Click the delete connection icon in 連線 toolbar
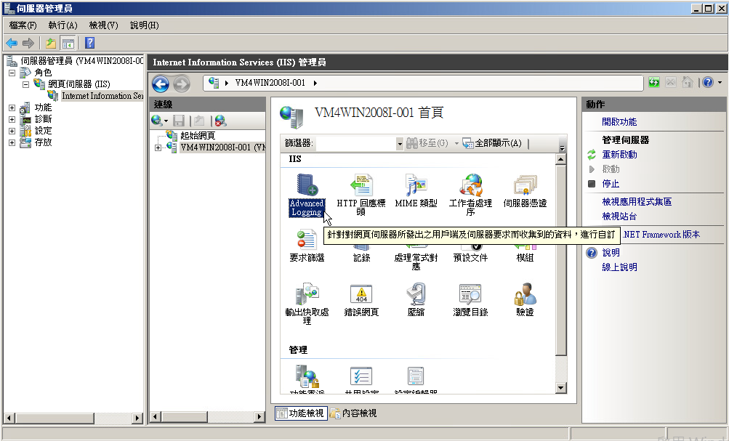The image size is (729, 441). (220, 121)
